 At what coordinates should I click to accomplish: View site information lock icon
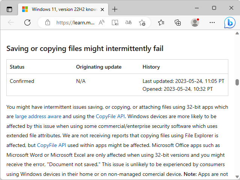[48, 22]
